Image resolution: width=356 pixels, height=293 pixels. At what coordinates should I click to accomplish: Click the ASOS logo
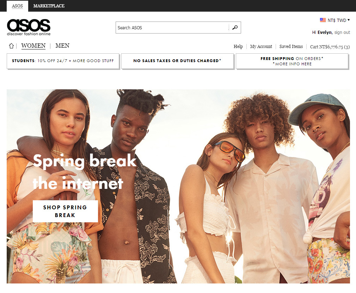click(29, 27)
